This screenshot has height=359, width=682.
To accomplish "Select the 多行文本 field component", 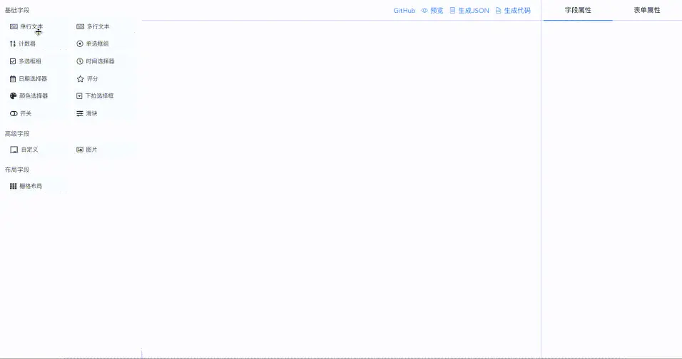I will point(103,26).
